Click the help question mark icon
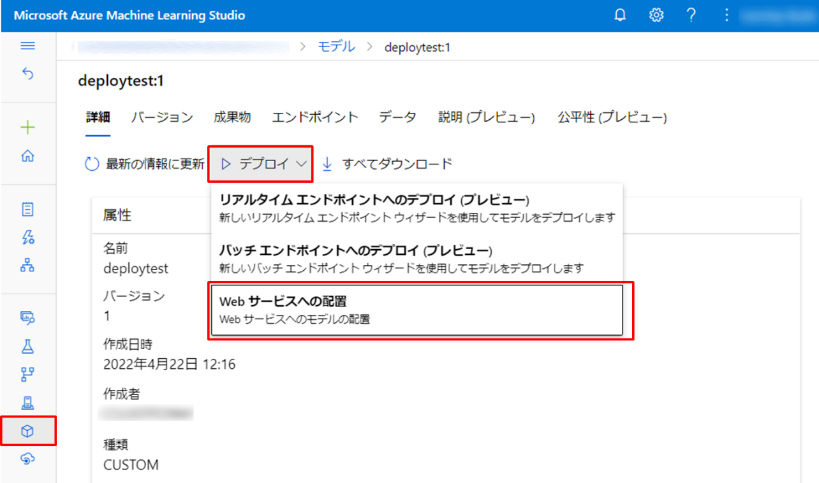The height and width of the screenshot is (483, 819). tap(691, 16)
